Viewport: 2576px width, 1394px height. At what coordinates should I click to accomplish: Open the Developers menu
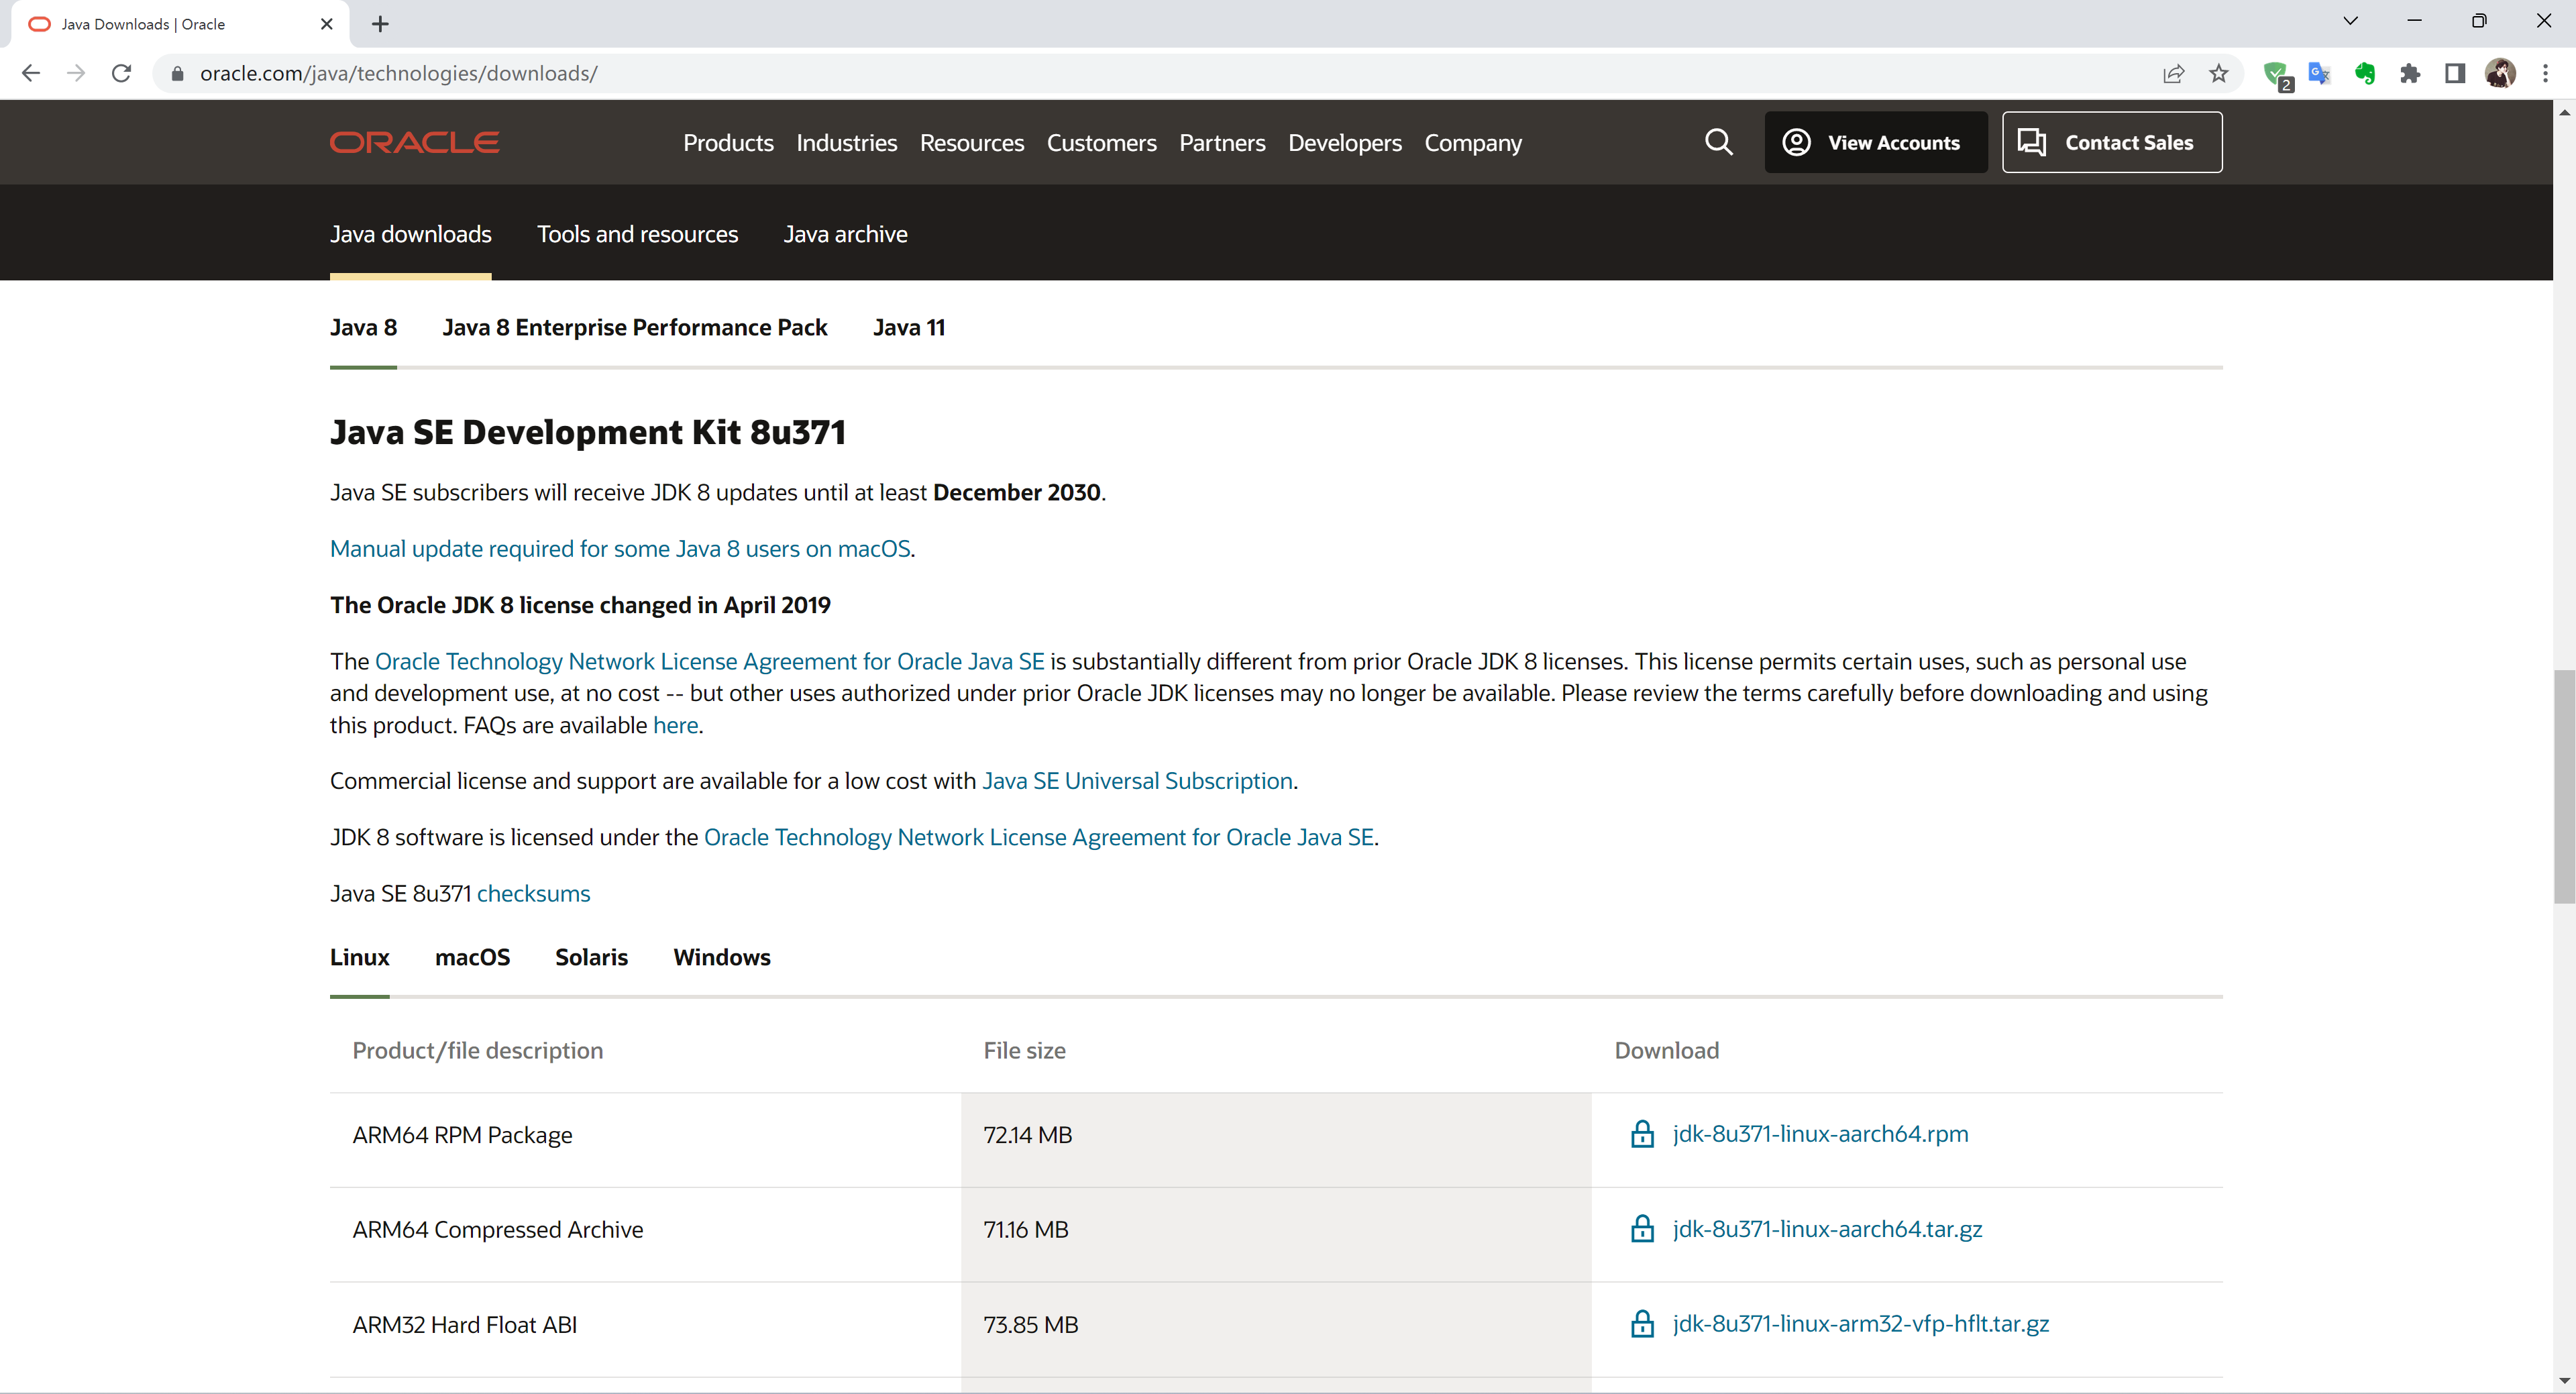click(1344, 143)
